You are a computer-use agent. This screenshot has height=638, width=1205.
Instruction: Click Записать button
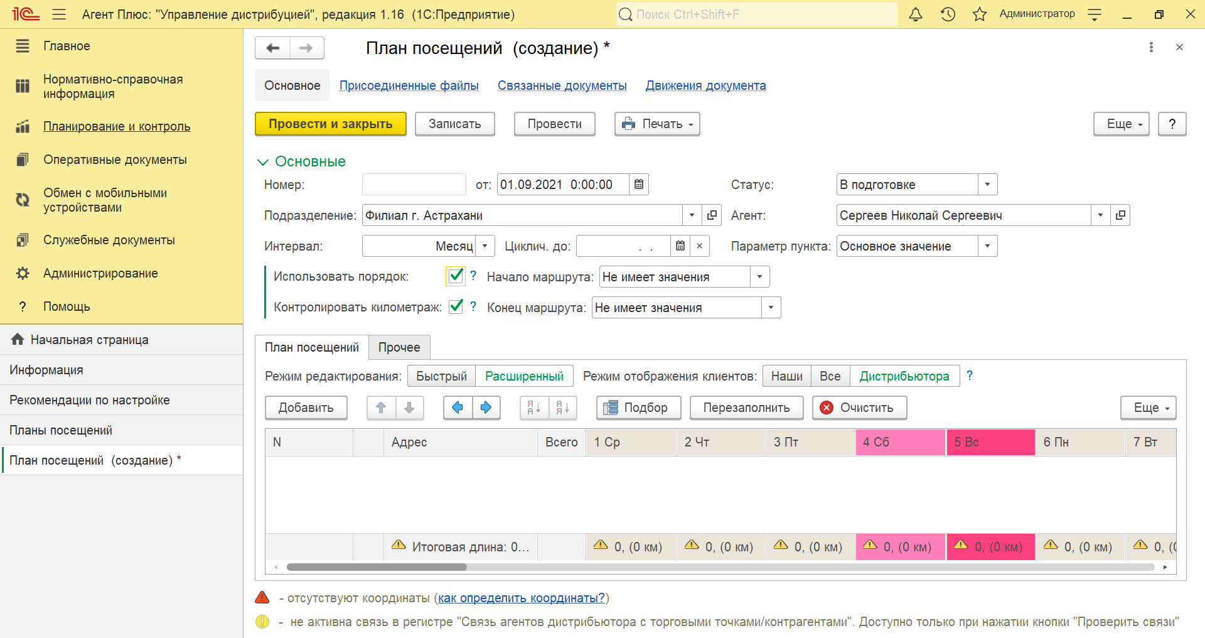tap(455, 124)
